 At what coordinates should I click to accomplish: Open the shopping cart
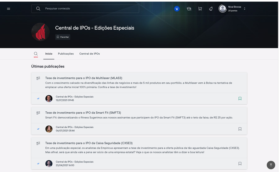(x=200, y=9)
